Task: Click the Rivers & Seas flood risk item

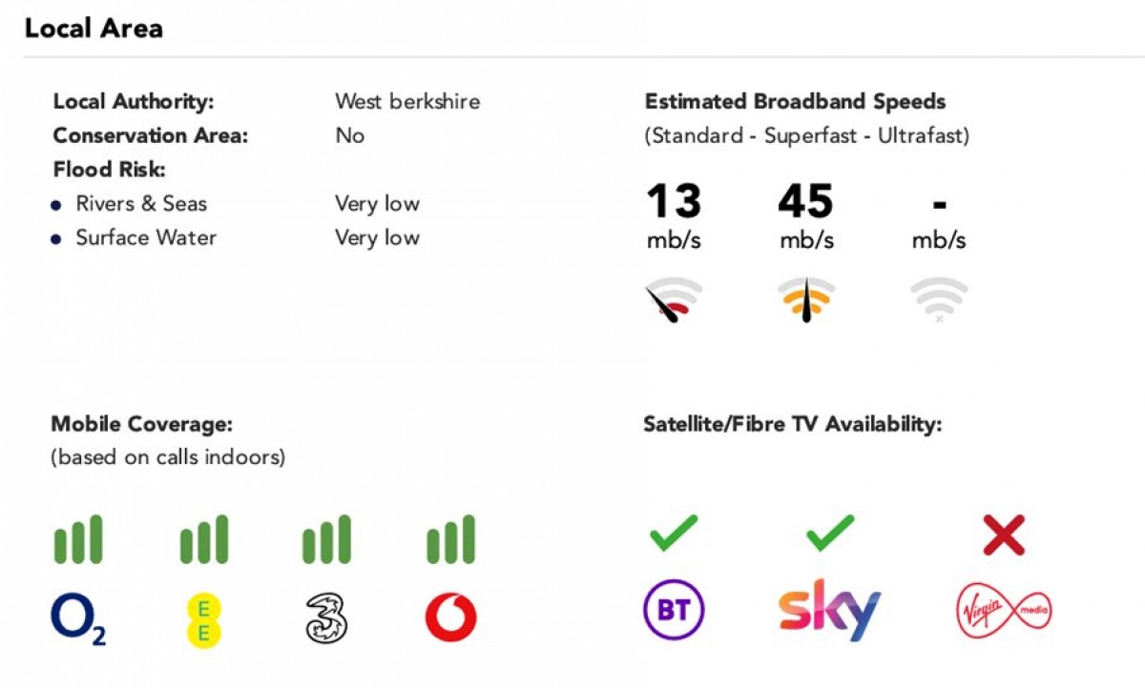Action: click(141, 204)
